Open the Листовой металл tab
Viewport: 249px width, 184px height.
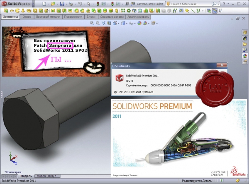48,17
